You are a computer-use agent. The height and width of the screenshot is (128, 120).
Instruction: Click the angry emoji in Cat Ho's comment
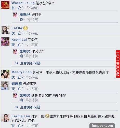pos(25,28)
